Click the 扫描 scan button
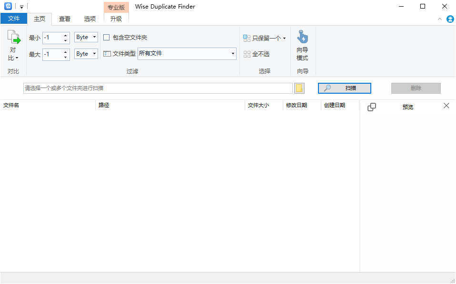456x284 pixels. (x=344, y=88)
